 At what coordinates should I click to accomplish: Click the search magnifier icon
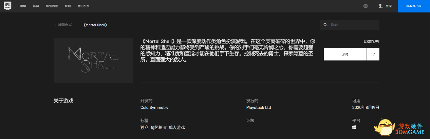pos(325,25)
